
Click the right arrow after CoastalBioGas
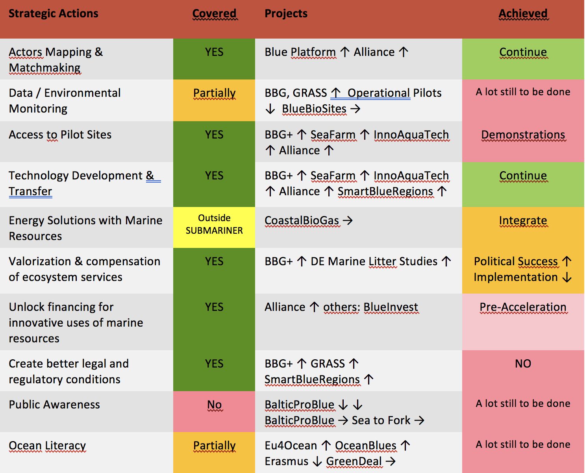tap(348, 221)
